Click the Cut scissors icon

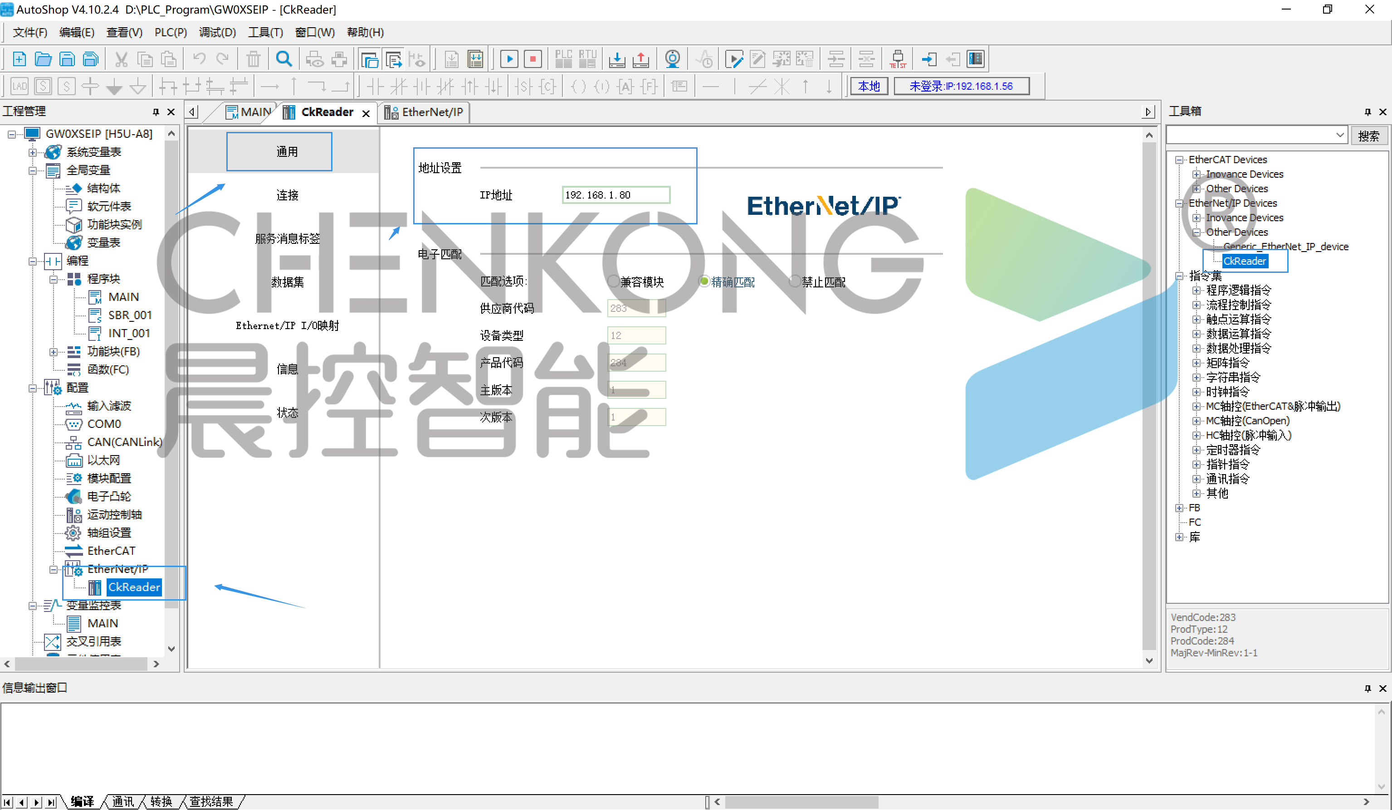tap(121, 59)
